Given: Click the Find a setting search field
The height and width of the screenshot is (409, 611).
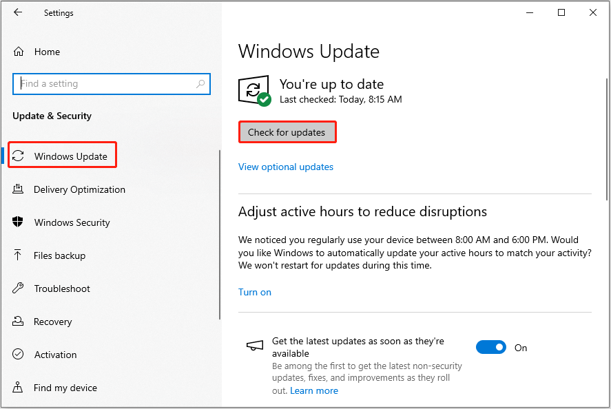Looking at the screenshot, I should point(103,84).
